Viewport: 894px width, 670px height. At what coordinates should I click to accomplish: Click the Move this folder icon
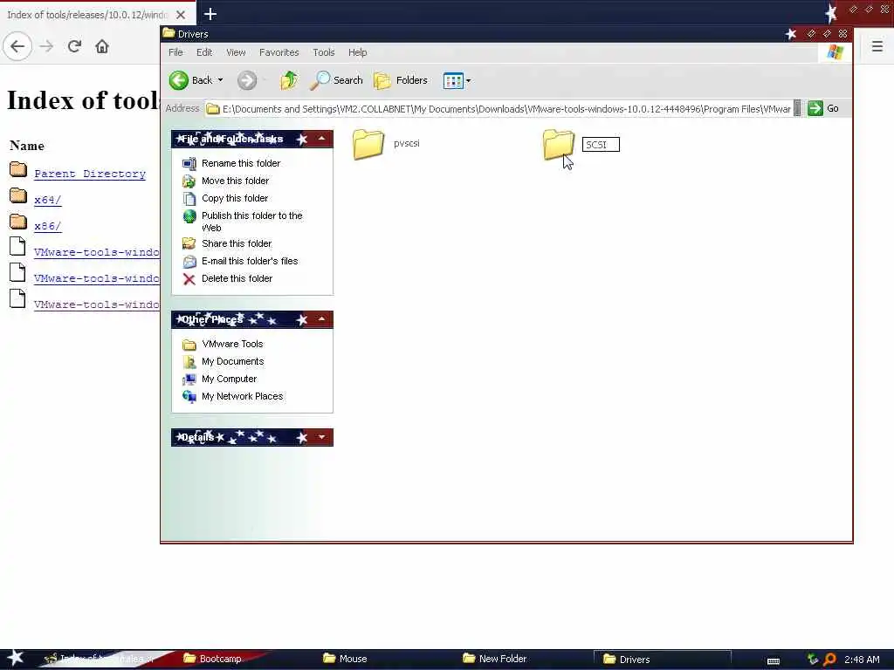(189, 181)
